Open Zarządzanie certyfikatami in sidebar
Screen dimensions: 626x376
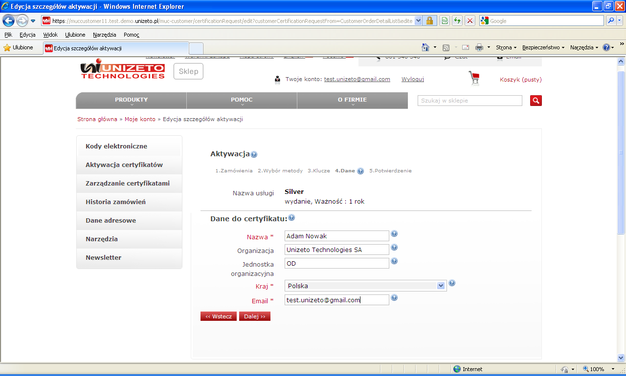coord(129,184)
